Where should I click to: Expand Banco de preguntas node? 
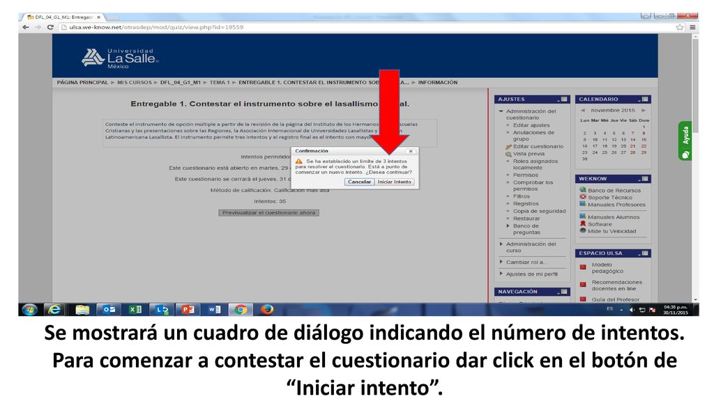(508, 226)
